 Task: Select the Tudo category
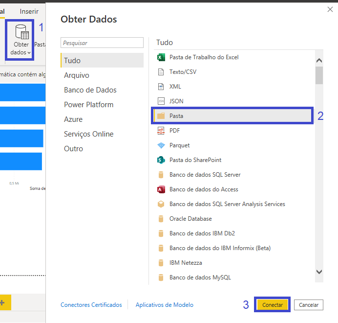click(x=102, y=60)
